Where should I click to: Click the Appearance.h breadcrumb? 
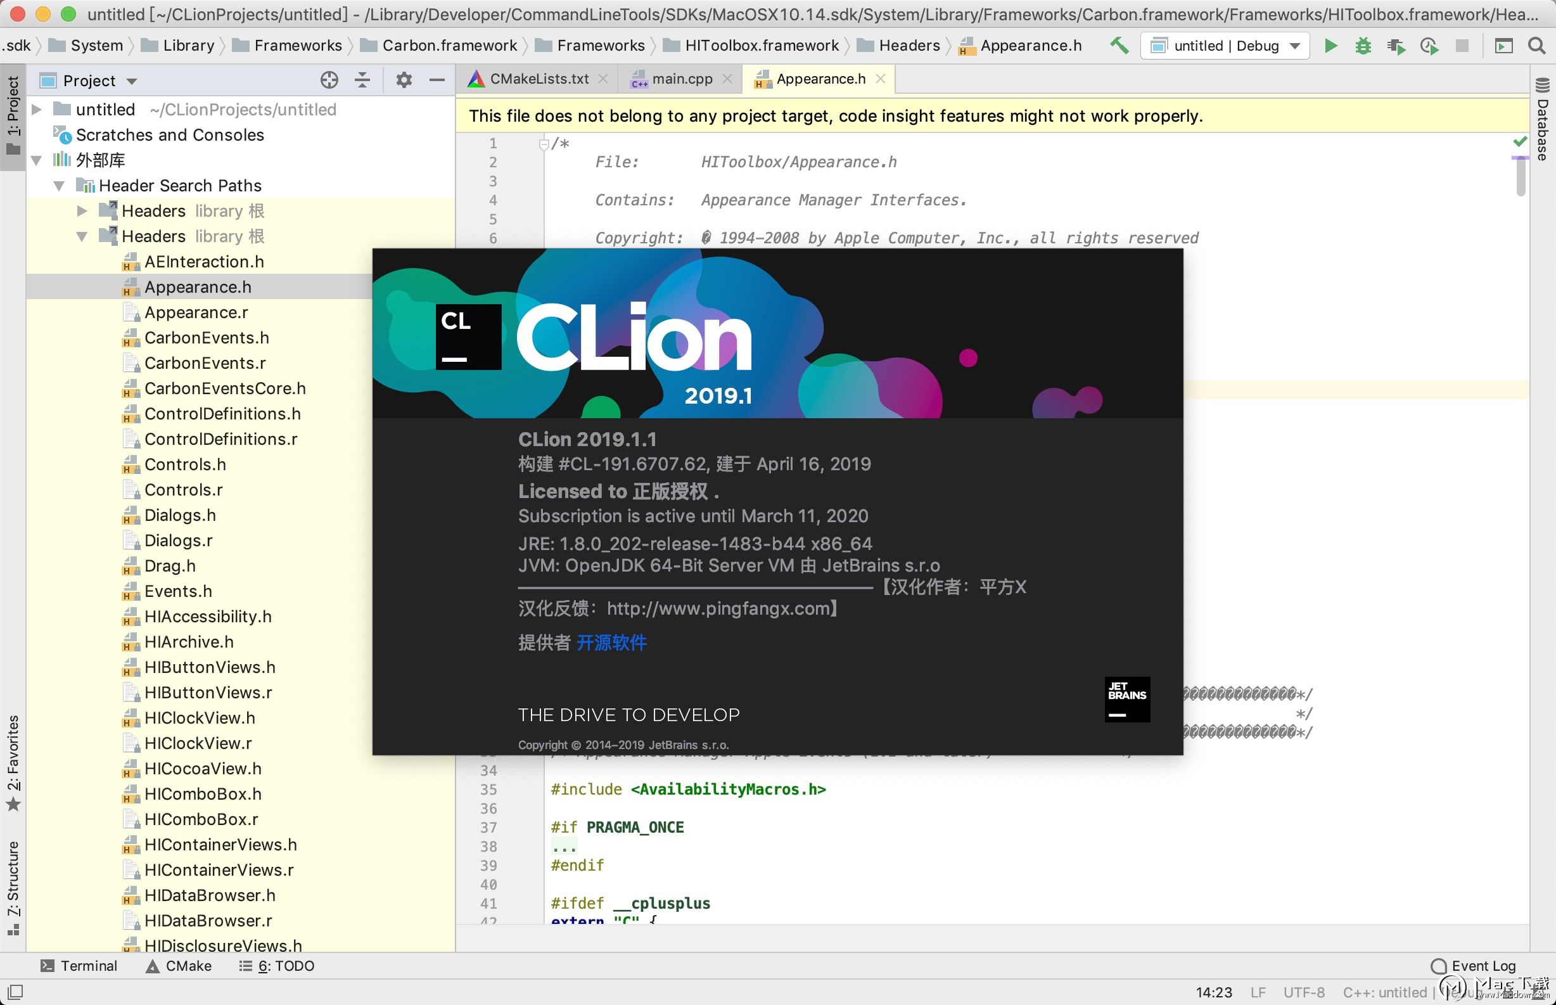click(1021, 46)
